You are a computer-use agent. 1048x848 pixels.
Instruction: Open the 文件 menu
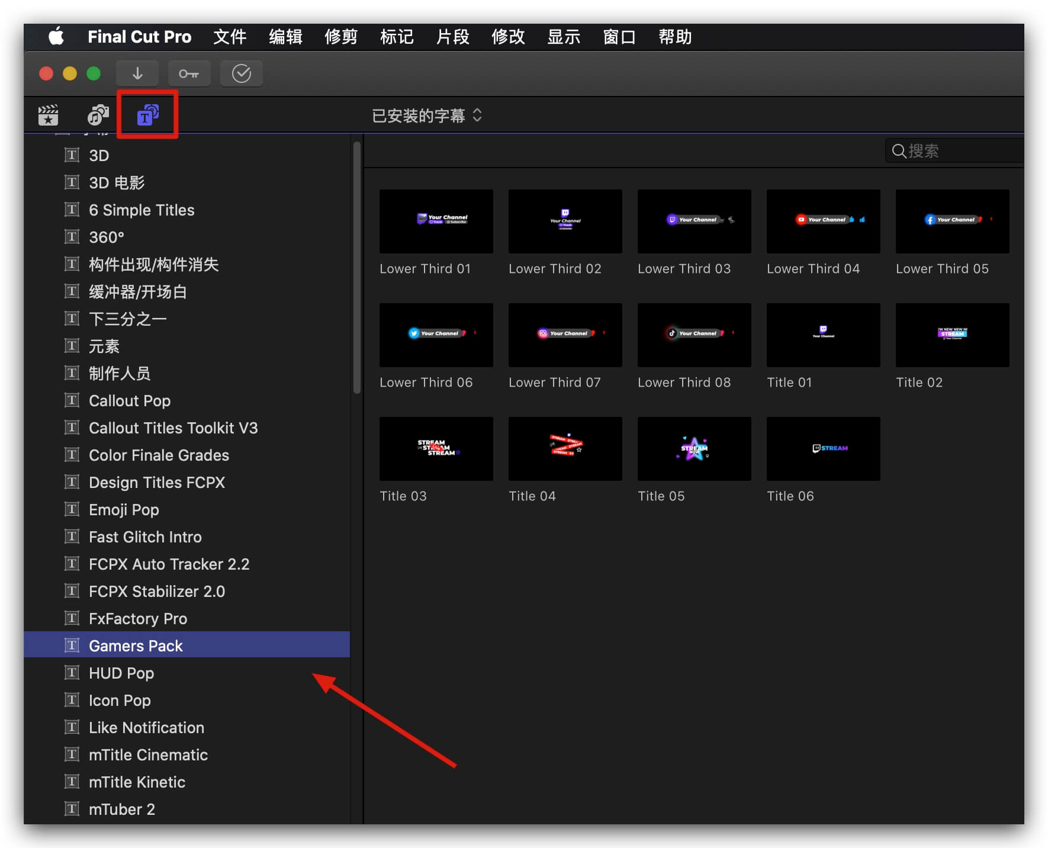(230, 37)
